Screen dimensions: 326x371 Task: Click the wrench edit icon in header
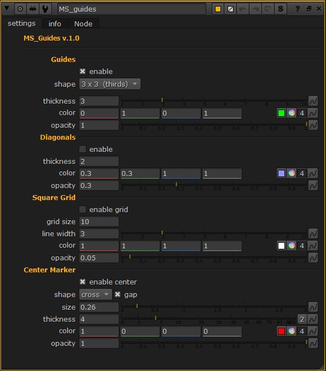(x=45, y=9)
